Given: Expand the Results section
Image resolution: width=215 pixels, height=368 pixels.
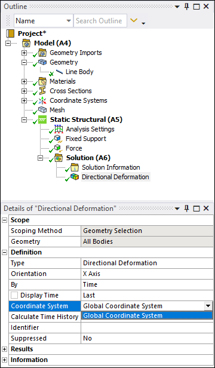Looking at the screenshot, I should coord(4,349).
